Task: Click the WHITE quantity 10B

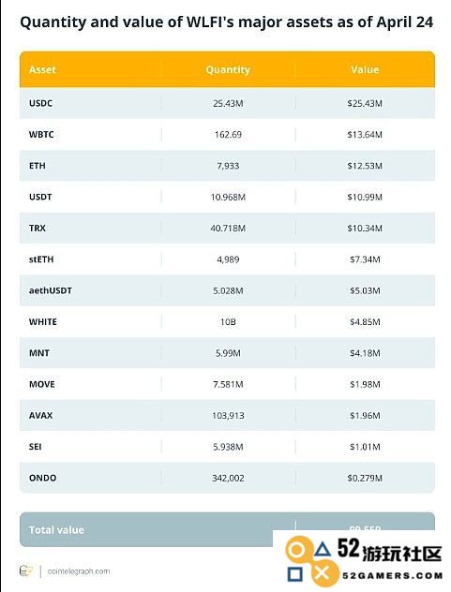Action: [228, 322]
